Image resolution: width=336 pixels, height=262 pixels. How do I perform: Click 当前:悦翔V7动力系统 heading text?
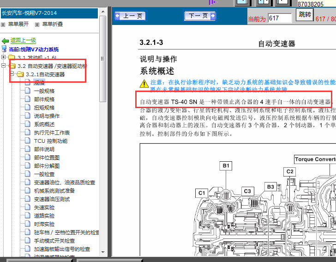point(34,49)
